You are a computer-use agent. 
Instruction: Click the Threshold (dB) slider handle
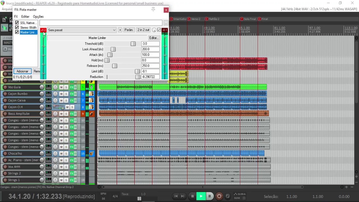133,44
